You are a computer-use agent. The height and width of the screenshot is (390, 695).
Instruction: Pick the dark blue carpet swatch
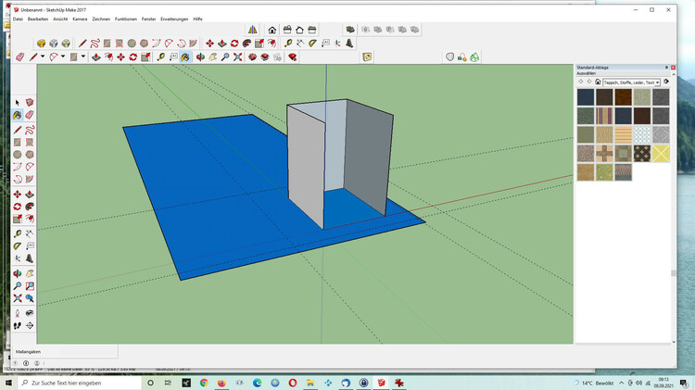click(x=586, y=96)
